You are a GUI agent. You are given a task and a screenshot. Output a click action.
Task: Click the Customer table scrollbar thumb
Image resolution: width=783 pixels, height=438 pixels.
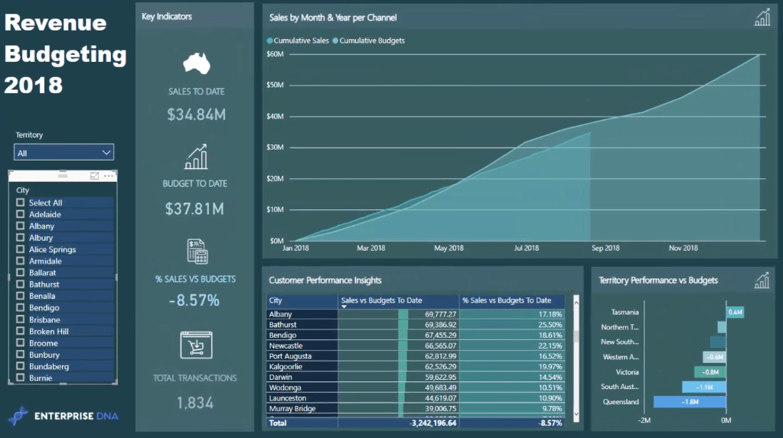[x=576, y=336]
